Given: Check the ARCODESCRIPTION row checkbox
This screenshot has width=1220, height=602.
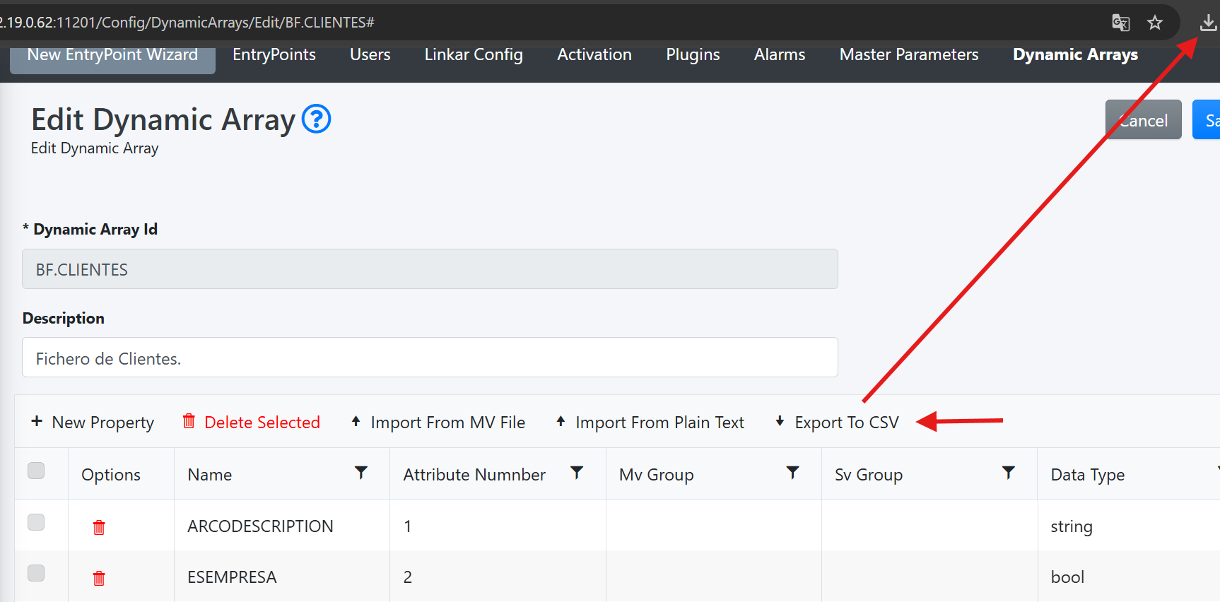Looking at the screenshot, I should 36,522.
